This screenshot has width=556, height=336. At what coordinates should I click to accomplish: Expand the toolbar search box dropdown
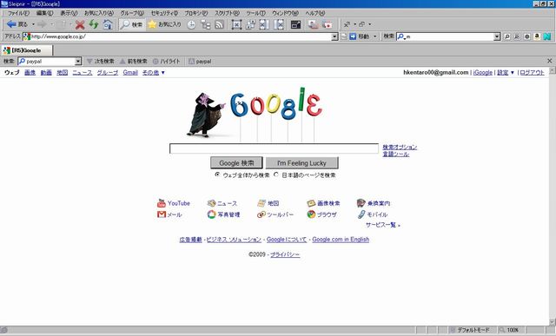497,36
